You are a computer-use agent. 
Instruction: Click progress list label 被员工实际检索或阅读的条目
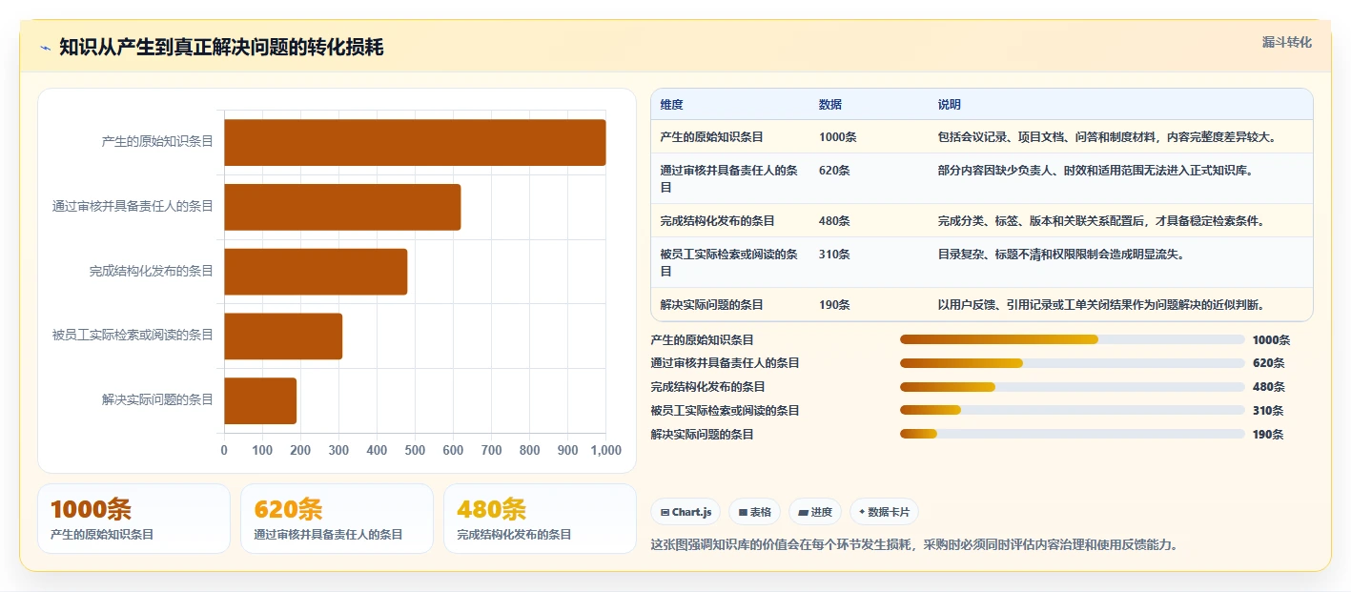click(725, 411)
